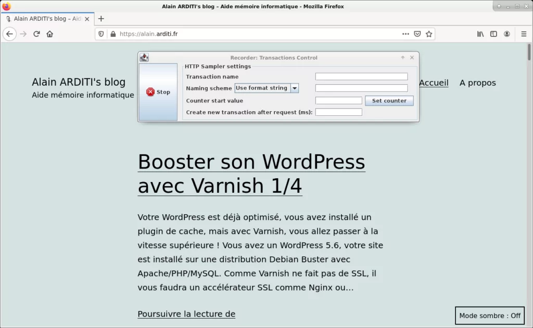Open tracking protection shield info
Screen dimensions: 533x328
tap(101, 34)
